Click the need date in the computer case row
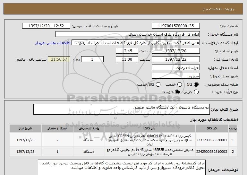Viewport: 247px width, 175px height. (25, 140)
